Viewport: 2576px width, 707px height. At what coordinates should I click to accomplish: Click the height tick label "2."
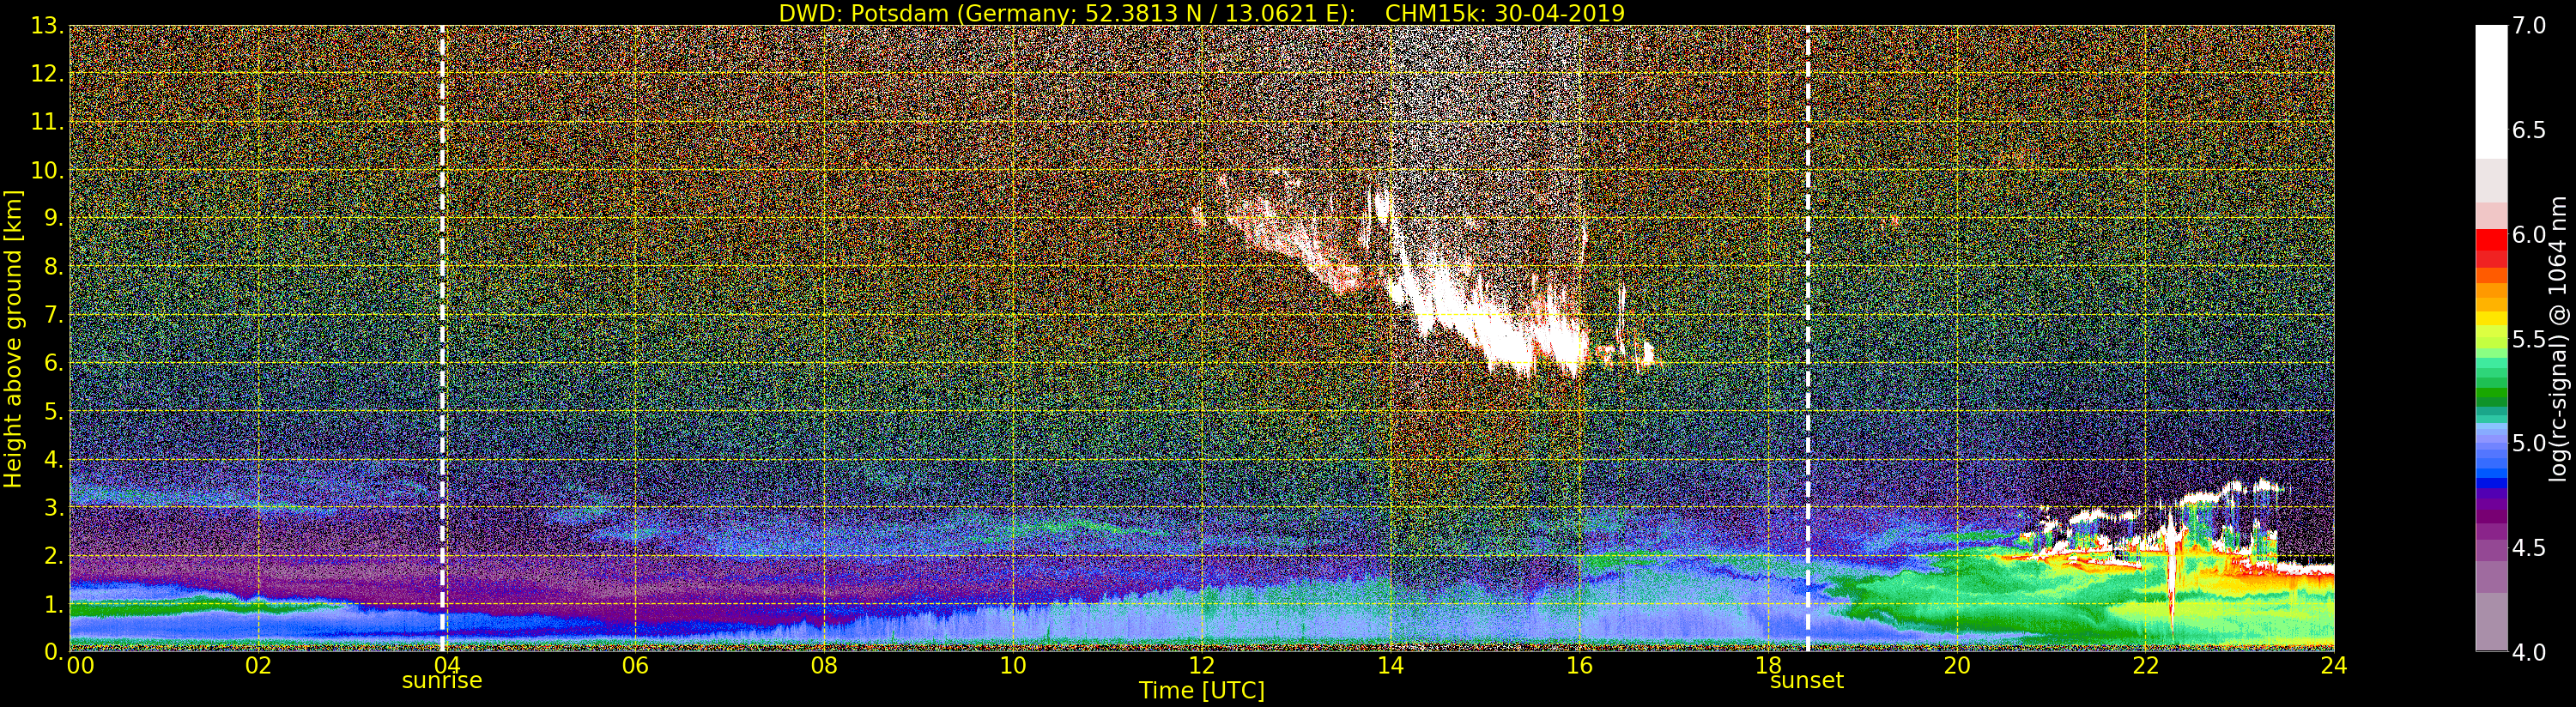pos(55,555)
